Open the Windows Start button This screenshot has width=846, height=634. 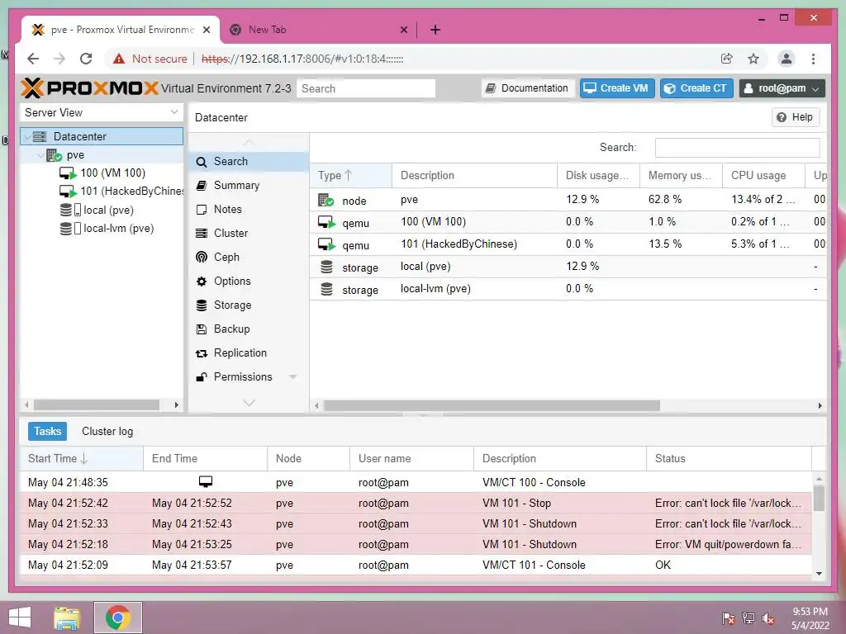click(20, 617)
